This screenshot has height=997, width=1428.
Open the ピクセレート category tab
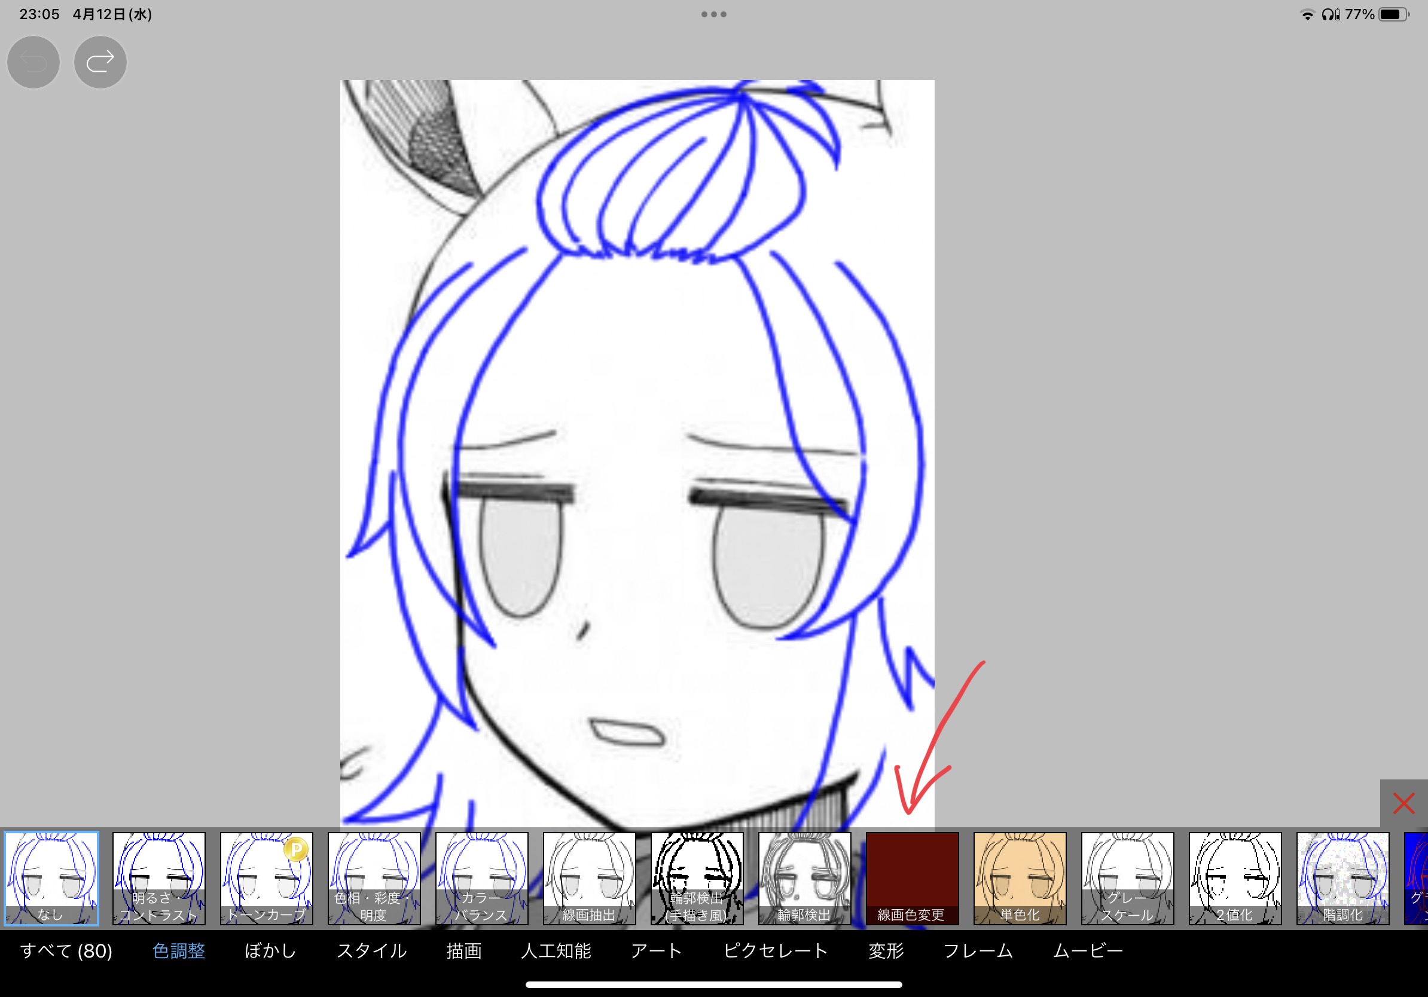pos(776,951)
